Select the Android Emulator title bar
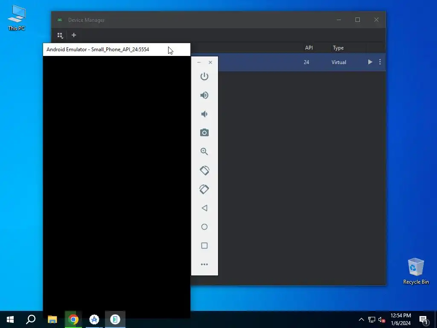This screenshot has height=328, width=437. pyautogui.click(x=117, y=50)
